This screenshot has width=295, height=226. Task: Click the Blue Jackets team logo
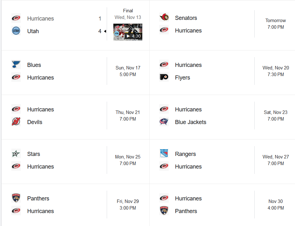tap(164, 122)
